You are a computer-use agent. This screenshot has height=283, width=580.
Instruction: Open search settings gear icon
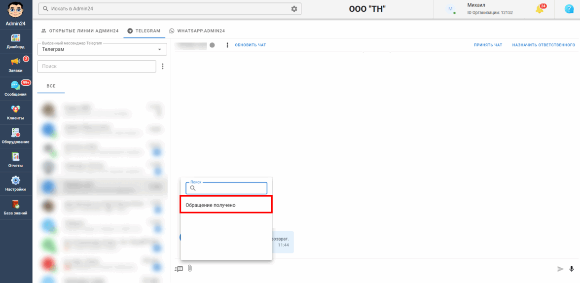click(x=294, y=9)
